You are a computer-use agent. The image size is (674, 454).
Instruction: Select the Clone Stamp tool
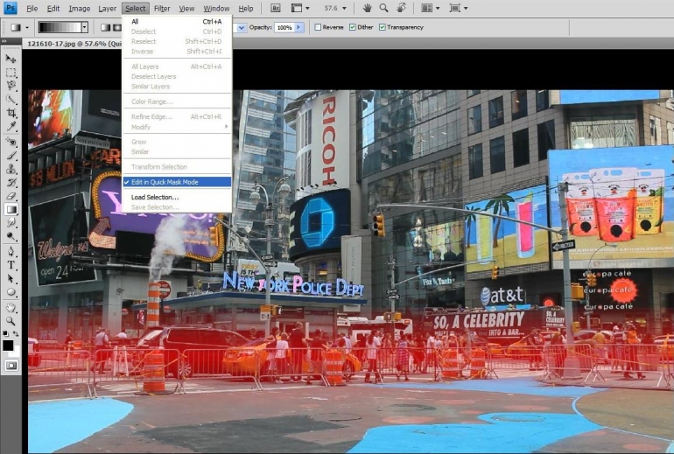[x=11, y=169]
